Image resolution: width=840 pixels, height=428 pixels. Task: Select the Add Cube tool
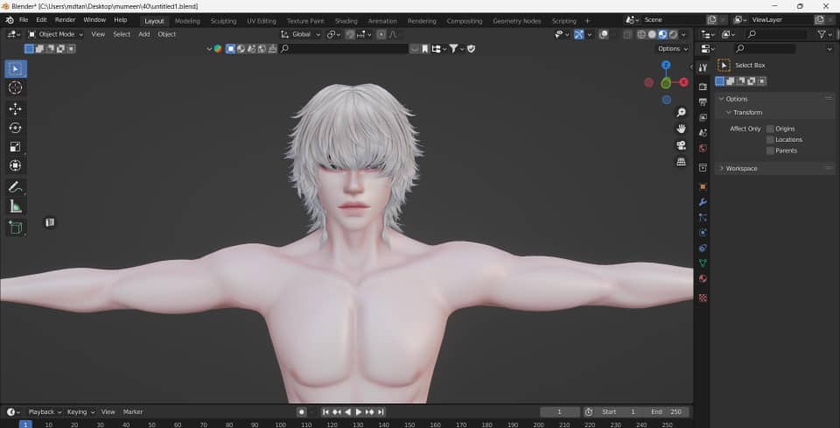(x=16, y=228)
